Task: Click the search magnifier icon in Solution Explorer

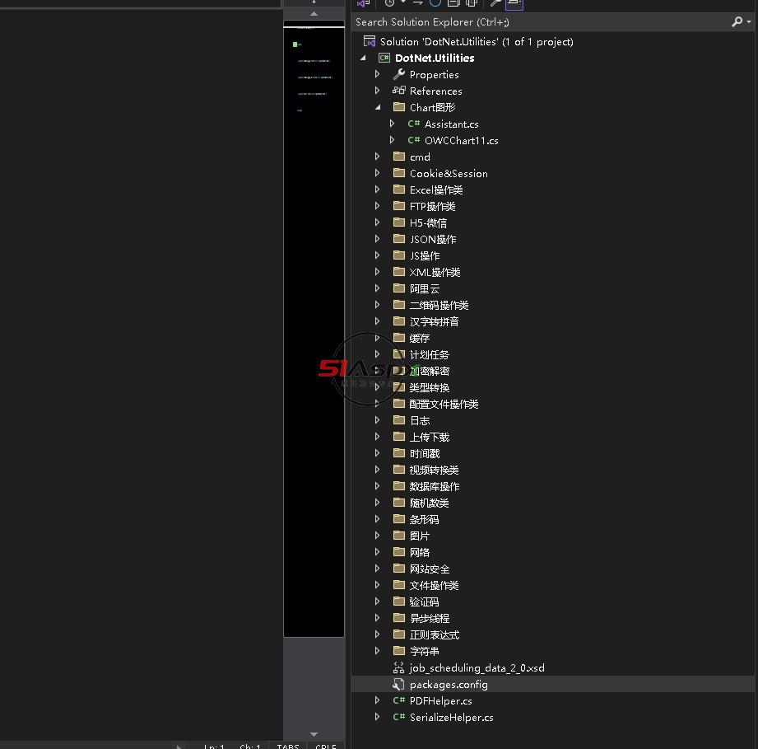Action: tap(737, 21)
